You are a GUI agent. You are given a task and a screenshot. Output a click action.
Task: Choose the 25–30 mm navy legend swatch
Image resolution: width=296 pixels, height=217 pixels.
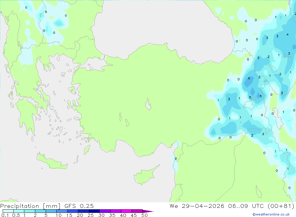coord(94,211)
